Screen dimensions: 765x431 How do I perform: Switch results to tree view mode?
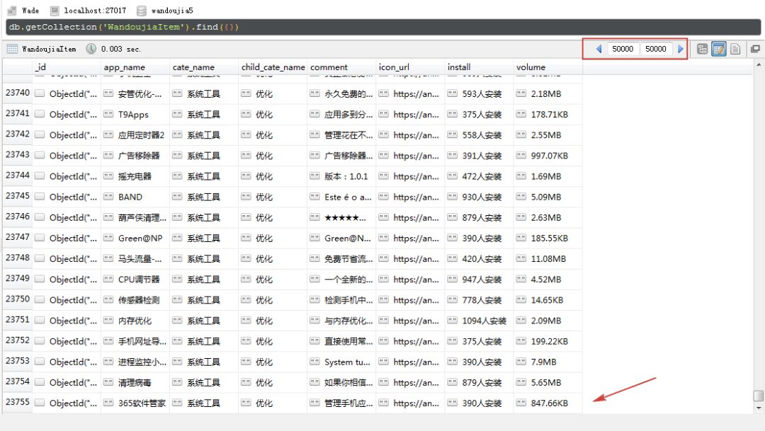(701, 48)
